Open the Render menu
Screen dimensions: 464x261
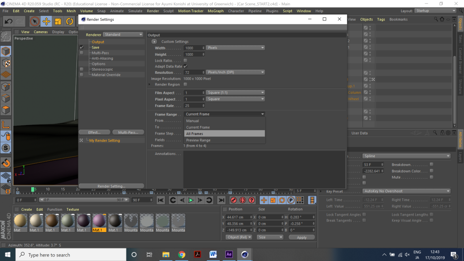click(153, 11)
